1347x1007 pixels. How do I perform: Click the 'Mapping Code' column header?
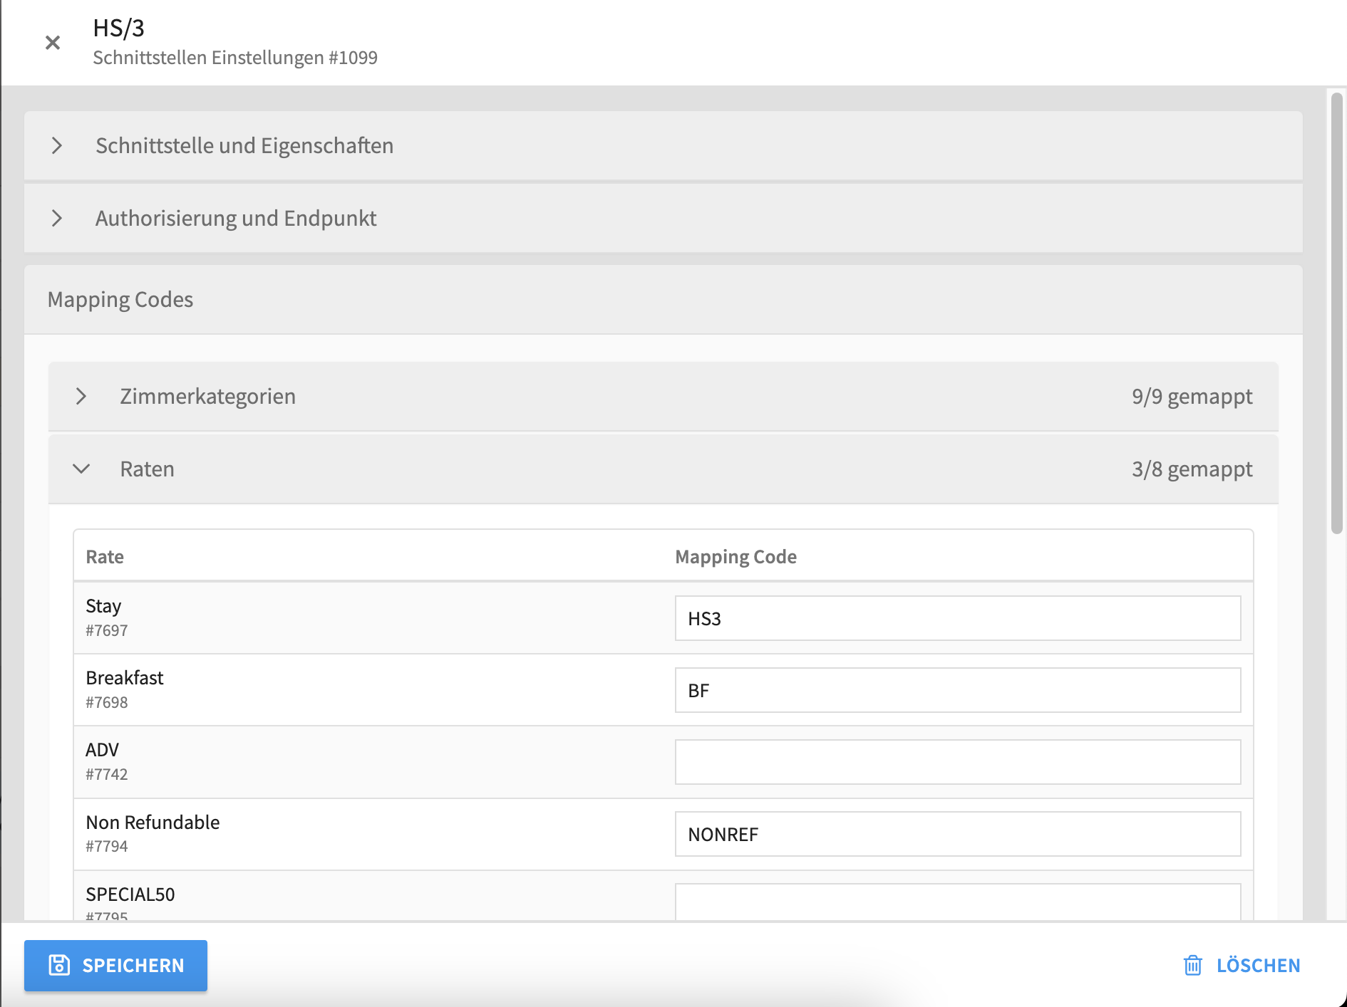pyautogui.click(x=736, y=557)
